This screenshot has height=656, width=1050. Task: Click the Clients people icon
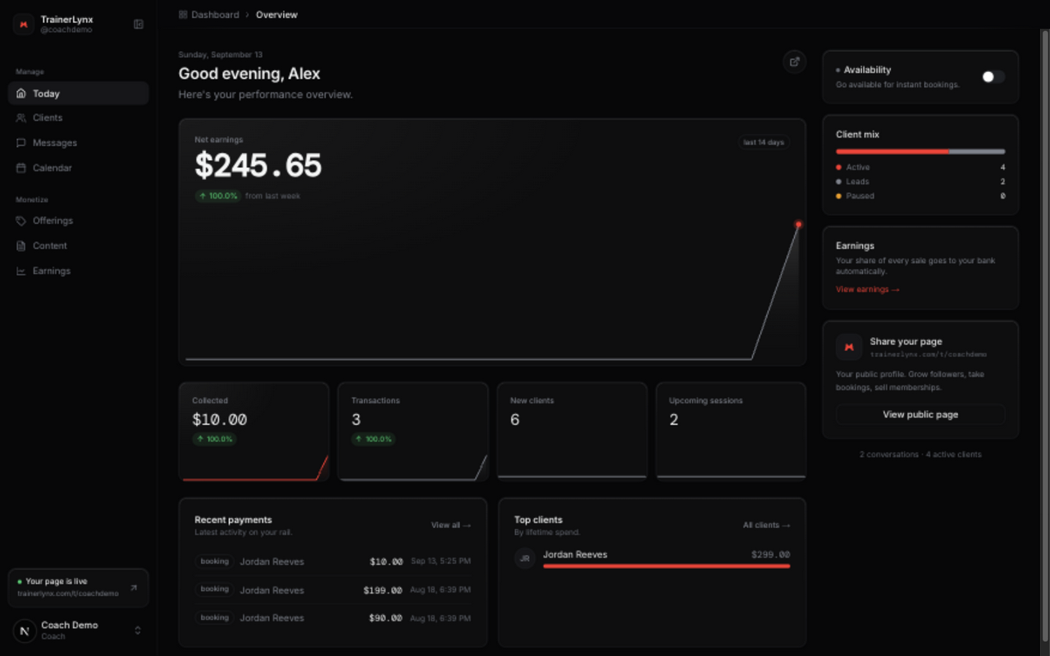tap(21, 118)
